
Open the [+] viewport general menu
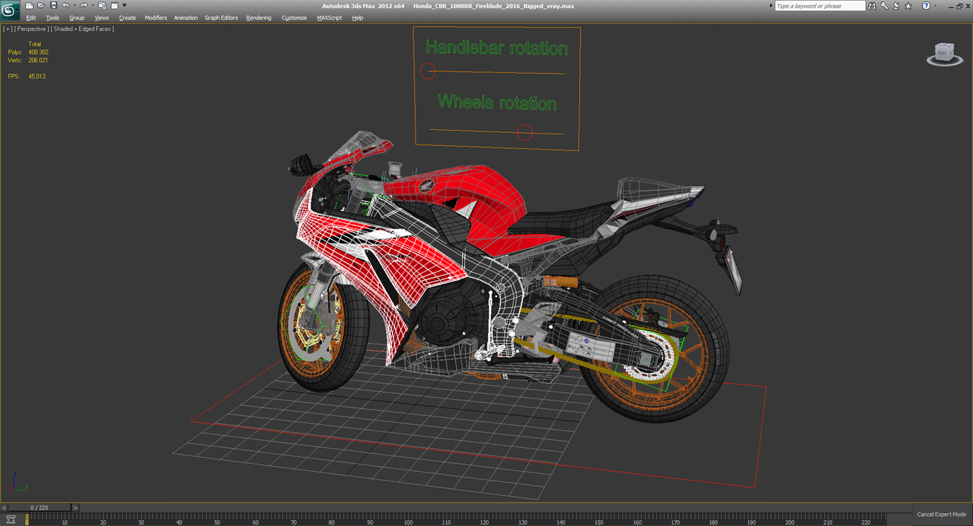[8, 29]
